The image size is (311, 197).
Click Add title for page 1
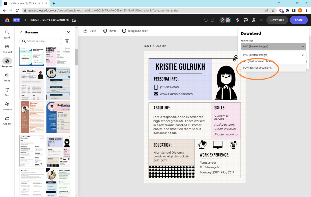point(161,46)
